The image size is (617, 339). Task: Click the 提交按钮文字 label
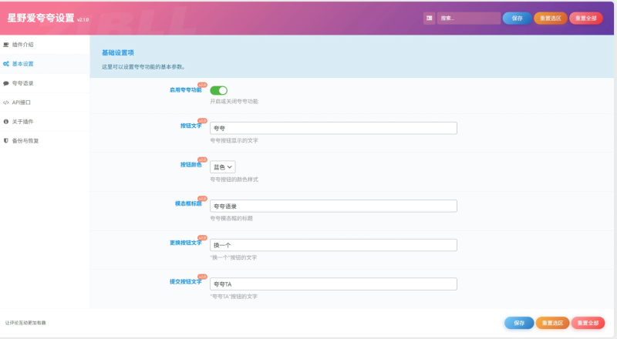pyautogui.click(x=185, y=281)
